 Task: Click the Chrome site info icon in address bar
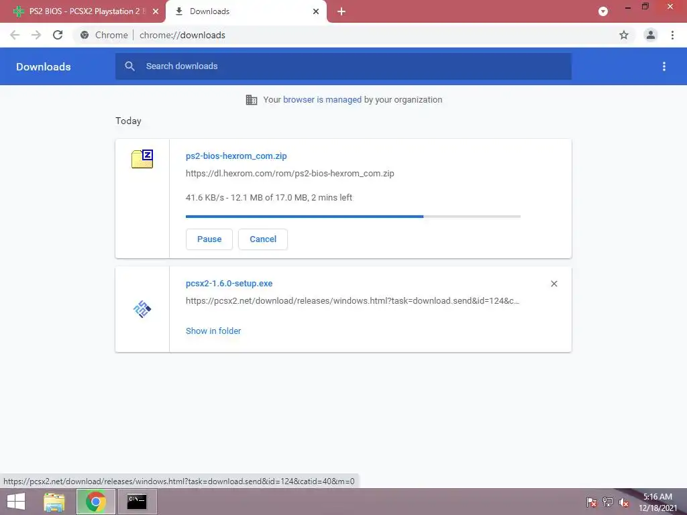pos(85,35)
